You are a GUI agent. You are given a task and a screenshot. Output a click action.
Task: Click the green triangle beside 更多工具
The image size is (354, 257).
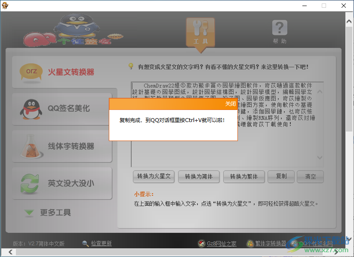[x=29, y=213]
